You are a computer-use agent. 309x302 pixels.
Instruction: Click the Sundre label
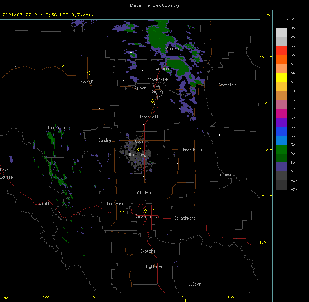(x=105, y=140)
